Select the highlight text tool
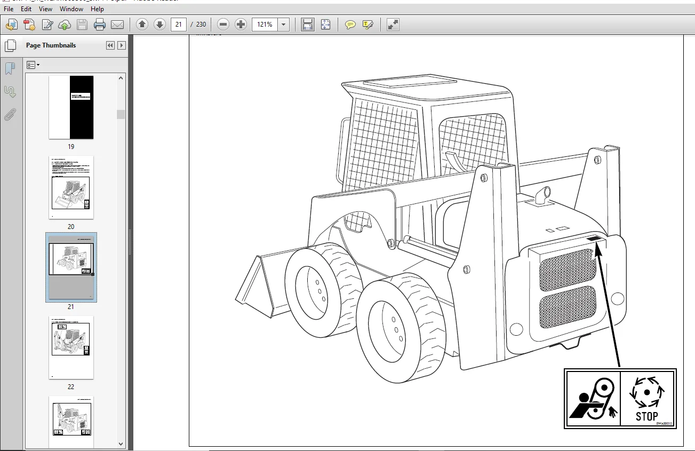 [368, 25]
